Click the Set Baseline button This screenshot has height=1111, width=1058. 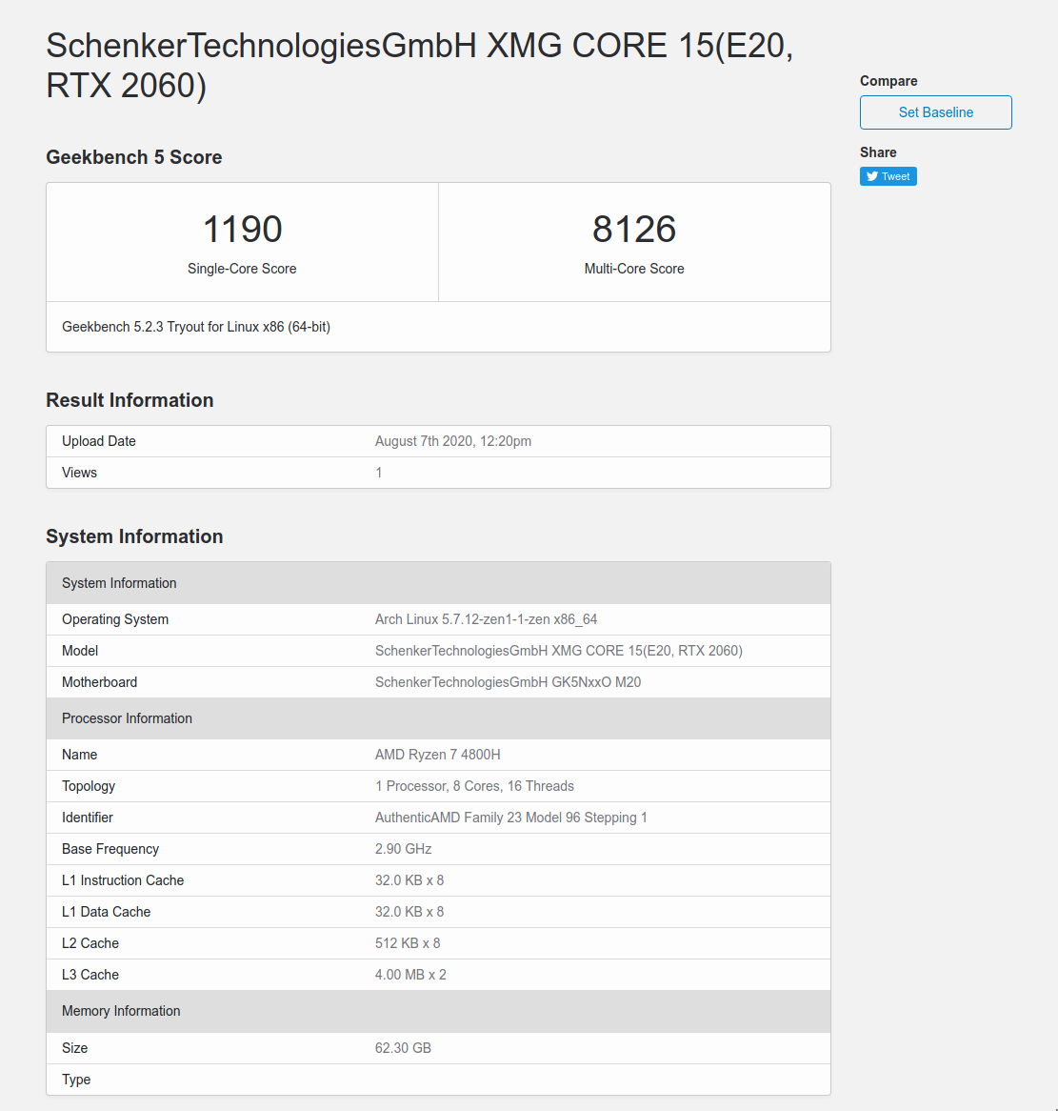(x=935, y=112)
